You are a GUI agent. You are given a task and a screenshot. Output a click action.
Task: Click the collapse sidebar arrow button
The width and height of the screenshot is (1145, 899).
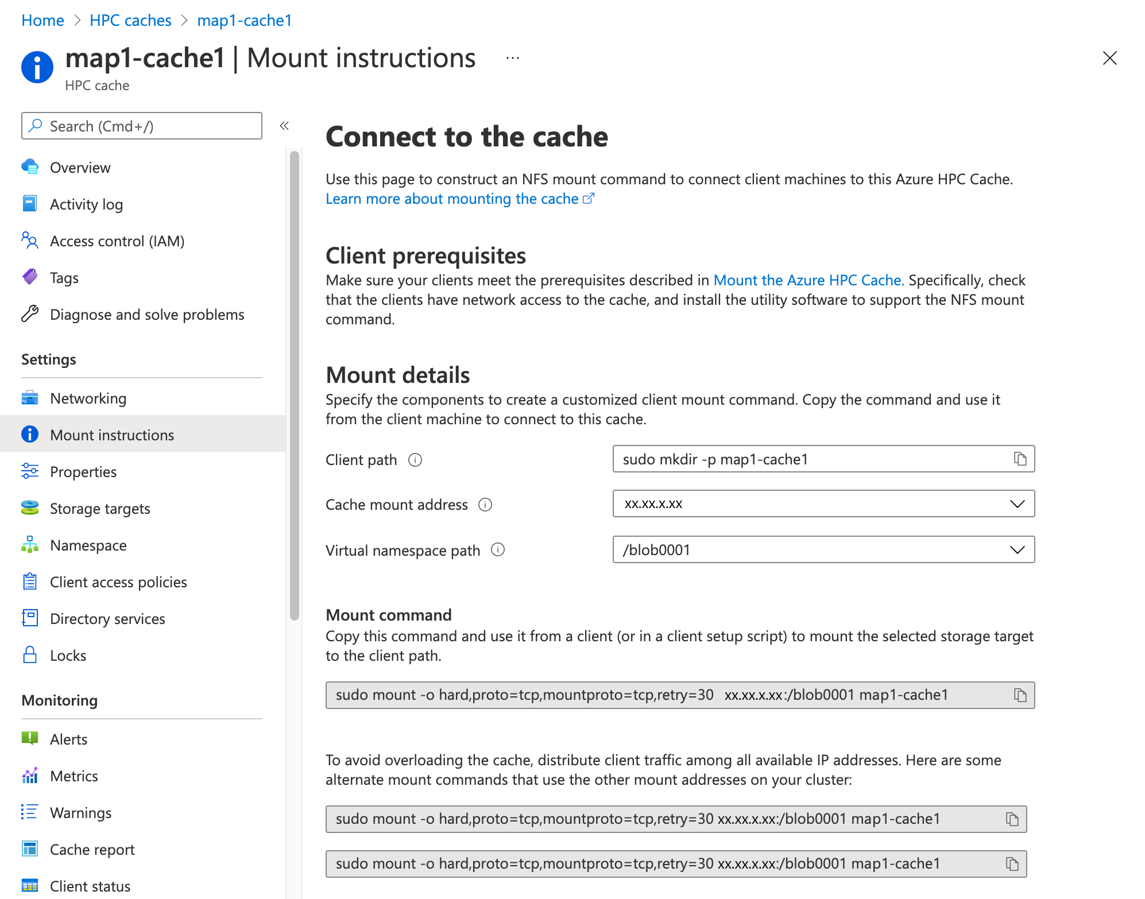tap(285, 125)
